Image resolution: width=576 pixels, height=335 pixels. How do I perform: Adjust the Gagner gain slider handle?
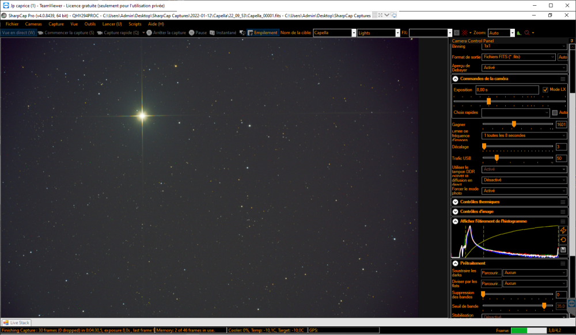point(514,124)
